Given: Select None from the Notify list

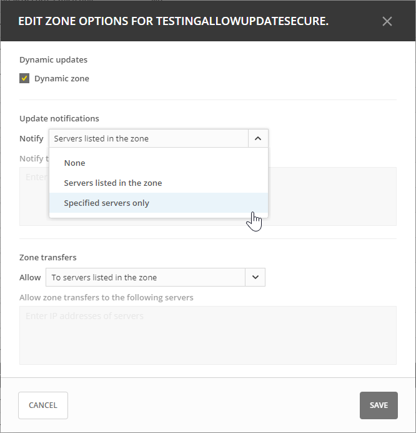Looking at the screenshot, I should (x=74, y=163).
